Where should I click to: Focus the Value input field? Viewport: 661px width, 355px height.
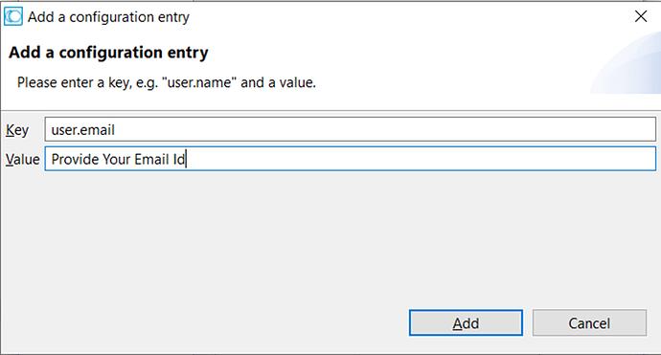(351, 159)
